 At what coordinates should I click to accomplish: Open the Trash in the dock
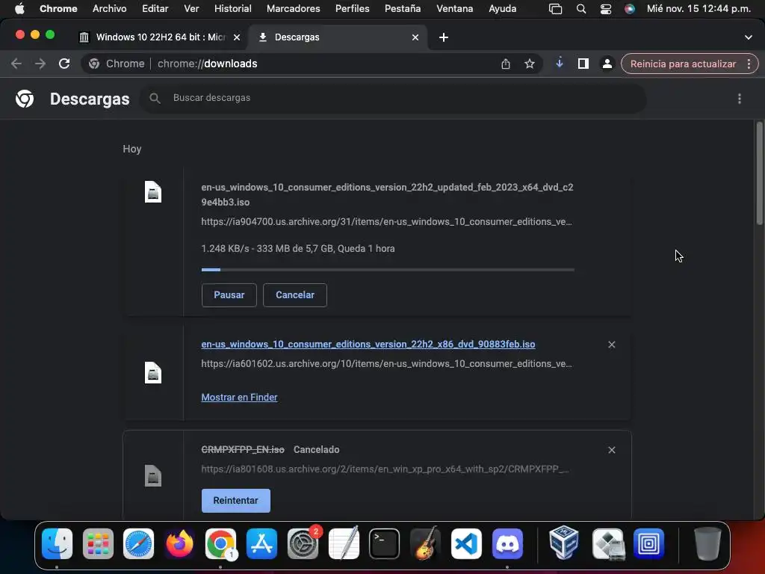point(707,543)
